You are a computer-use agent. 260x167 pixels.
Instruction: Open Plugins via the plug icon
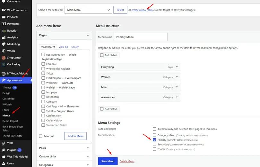4,150
